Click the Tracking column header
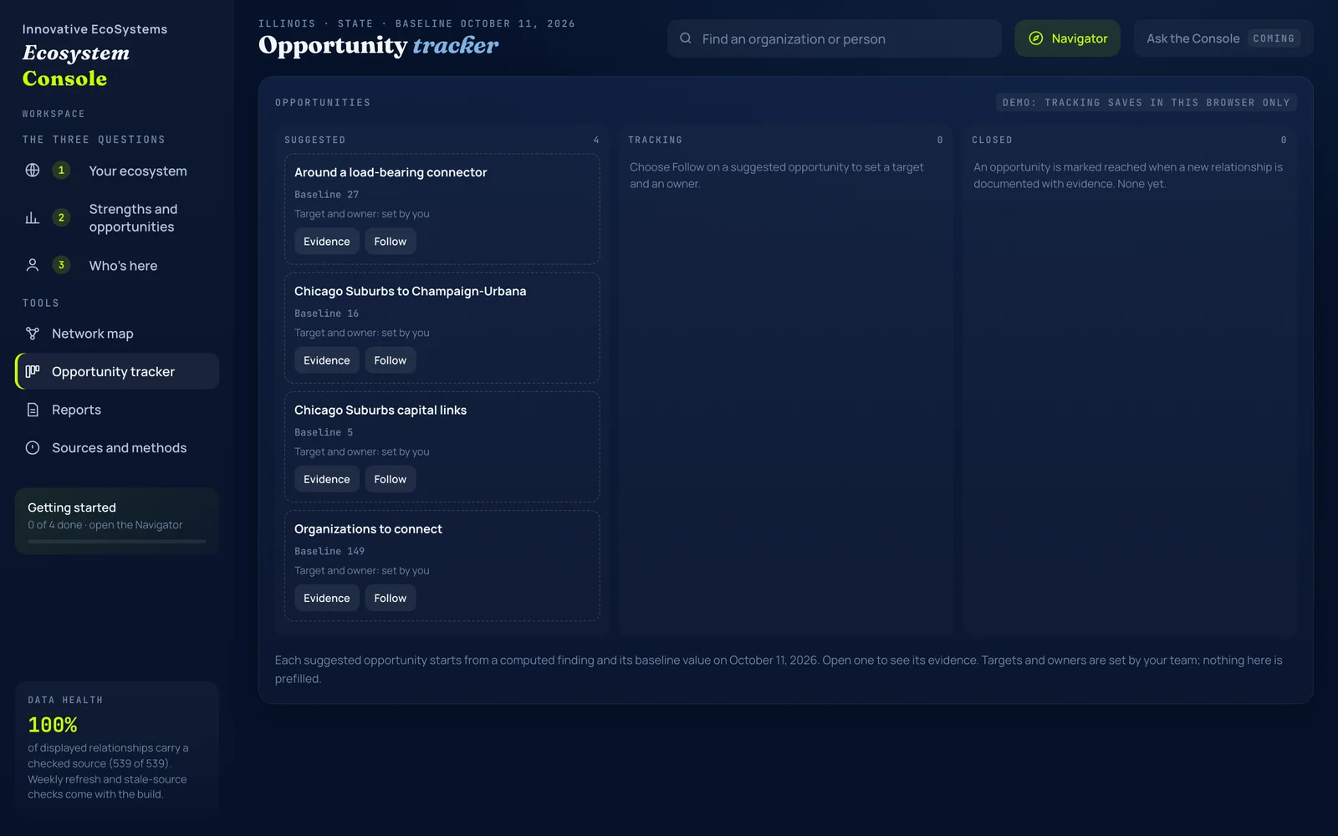The width and height of the screenshot is (1338, 836). pyautogui.click(x=656, y=140)
